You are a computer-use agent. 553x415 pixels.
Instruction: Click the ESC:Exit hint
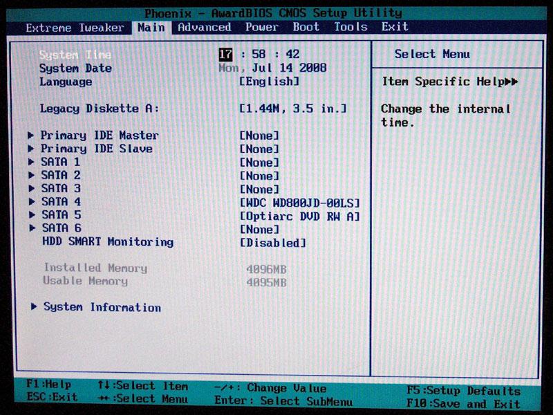pos(52,396)
